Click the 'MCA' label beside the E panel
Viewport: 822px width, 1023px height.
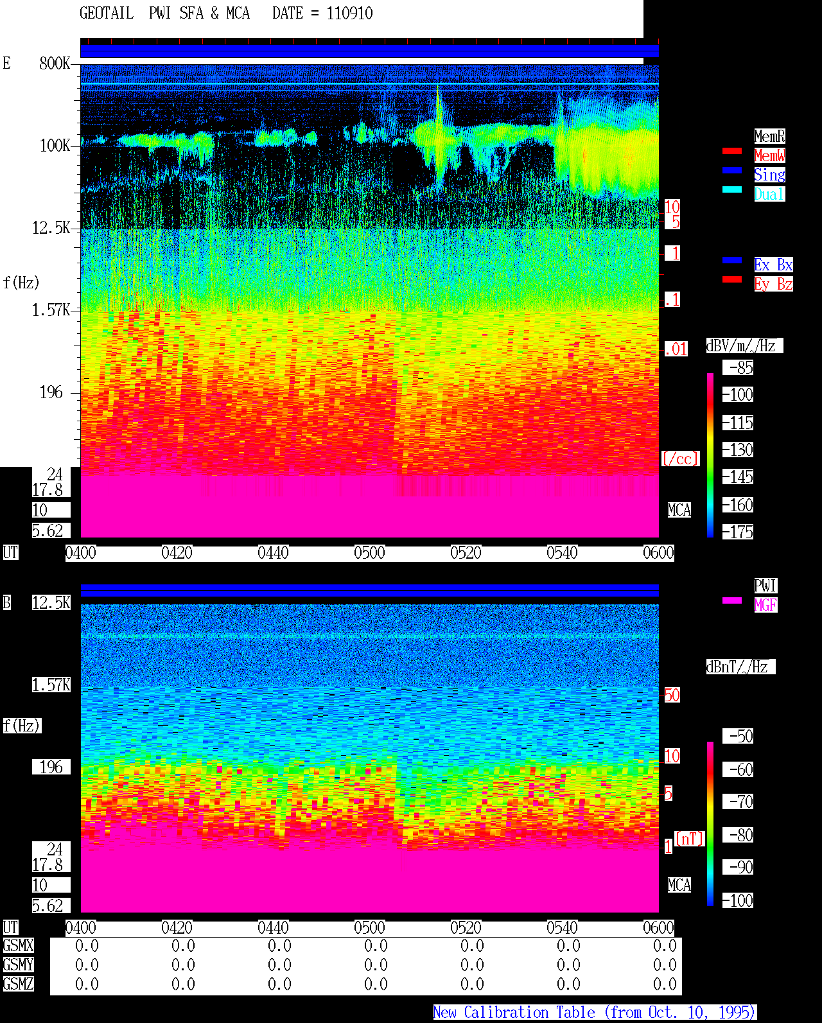[679, 510]
